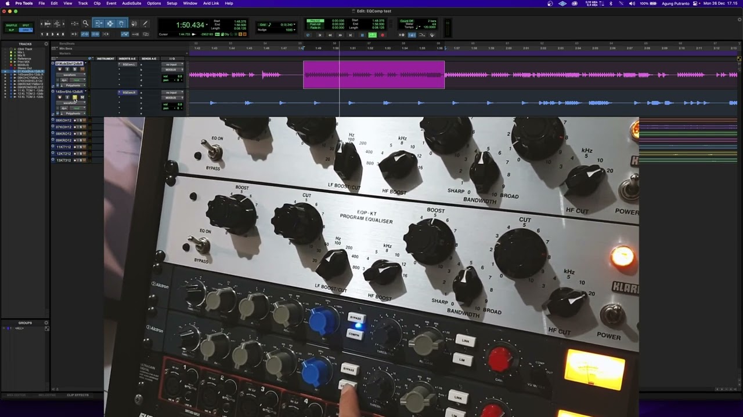Enable SHUFFLE edit mode

click(12, 25)
